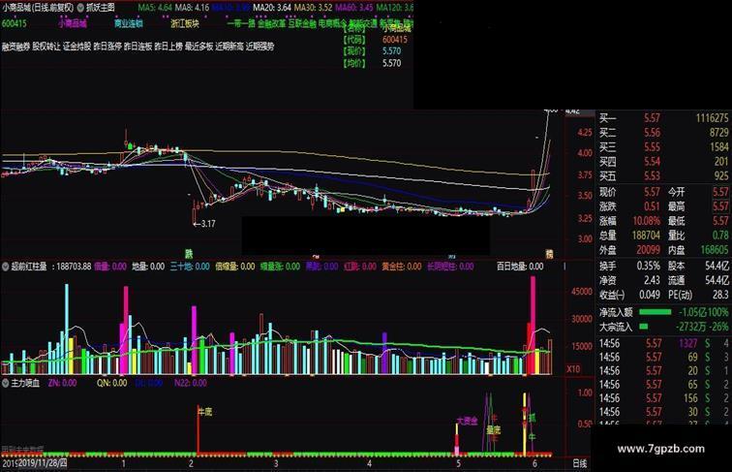
Task: Click the 45000 volume axis label
Action: [x=582, y=292]
